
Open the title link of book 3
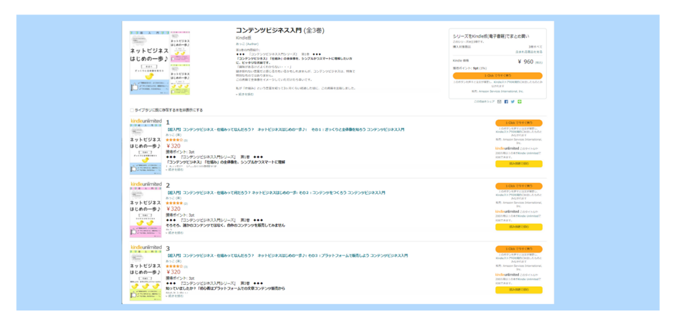pos(287,255)
